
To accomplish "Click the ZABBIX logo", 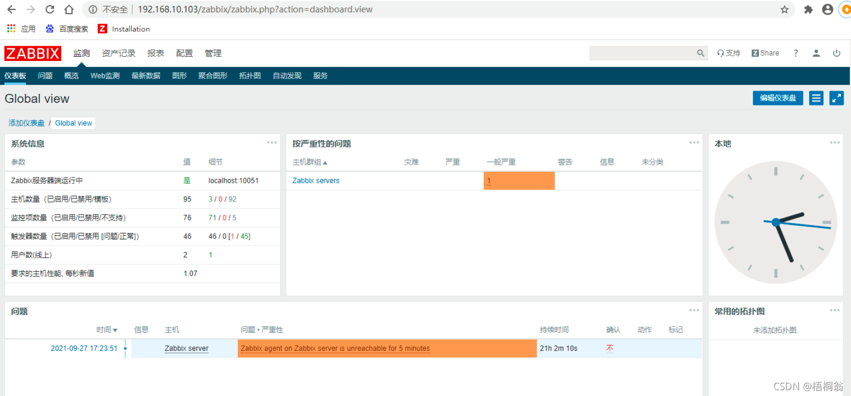I will [33, 54].
